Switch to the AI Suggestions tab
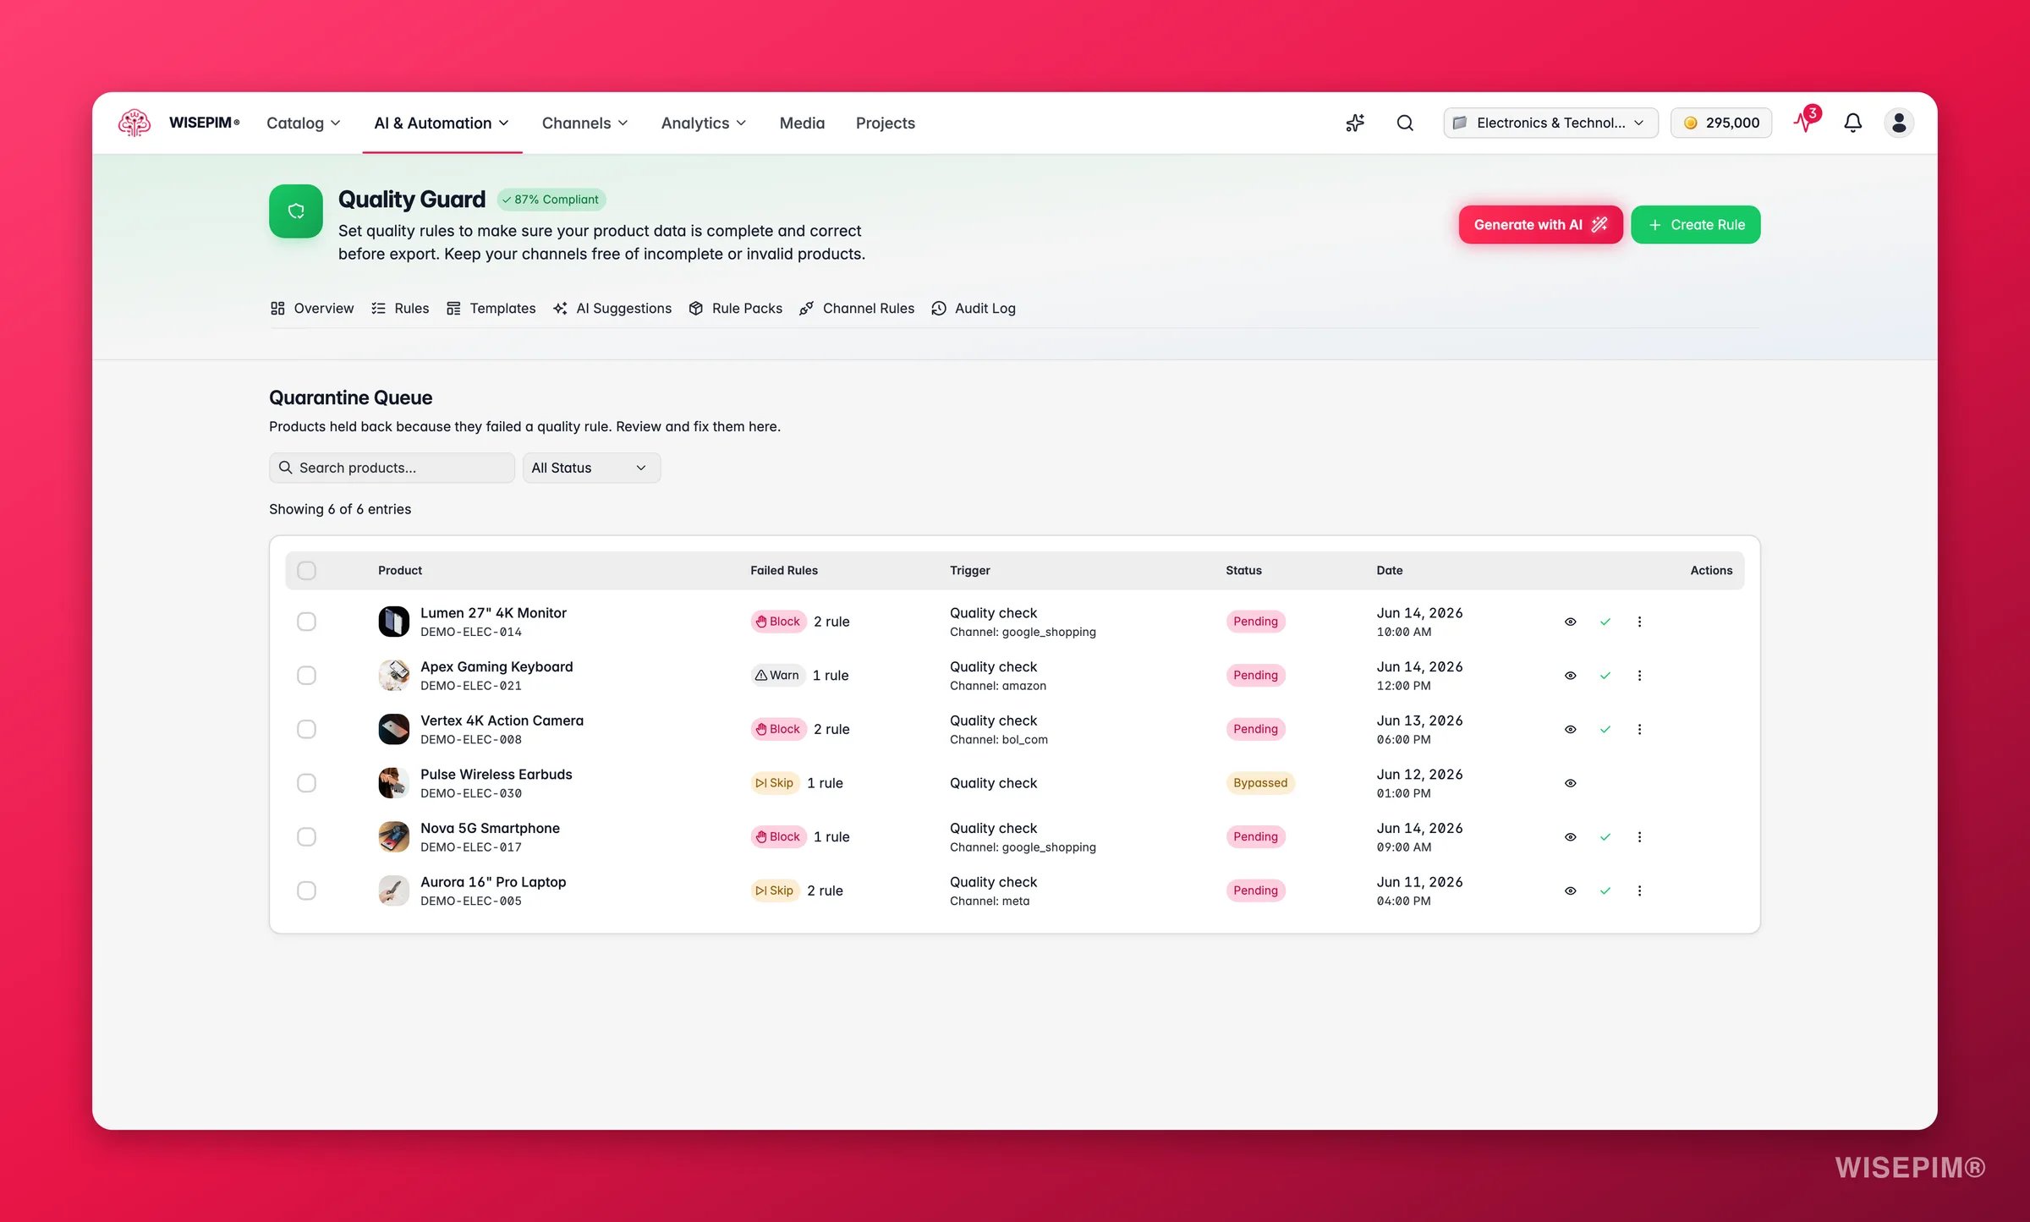The image size is (2030, 1222). [x=612, y=309]
